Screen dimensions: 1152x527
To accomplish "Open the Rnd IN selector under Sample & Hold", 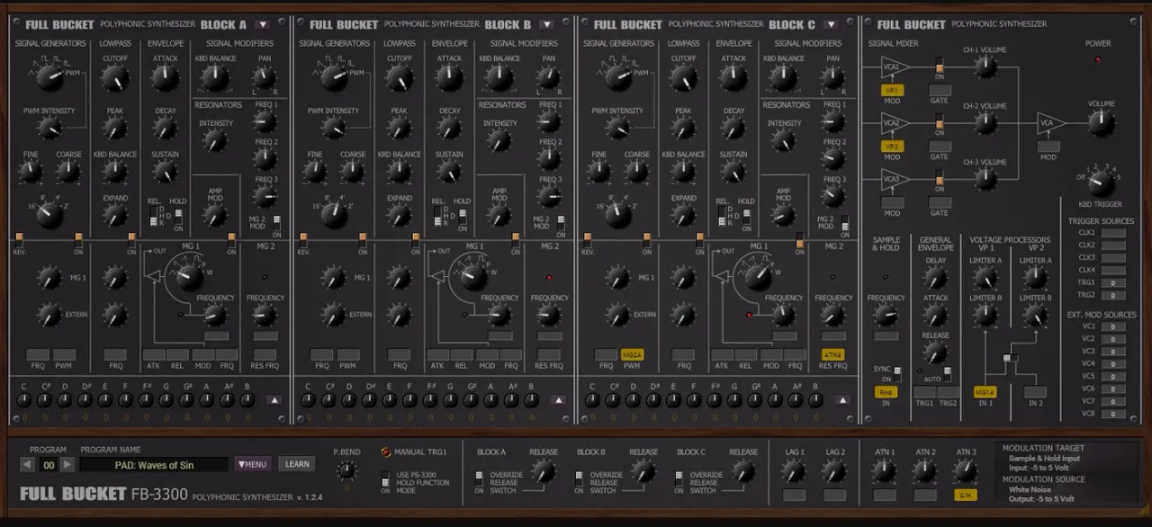I will [886, 392].
